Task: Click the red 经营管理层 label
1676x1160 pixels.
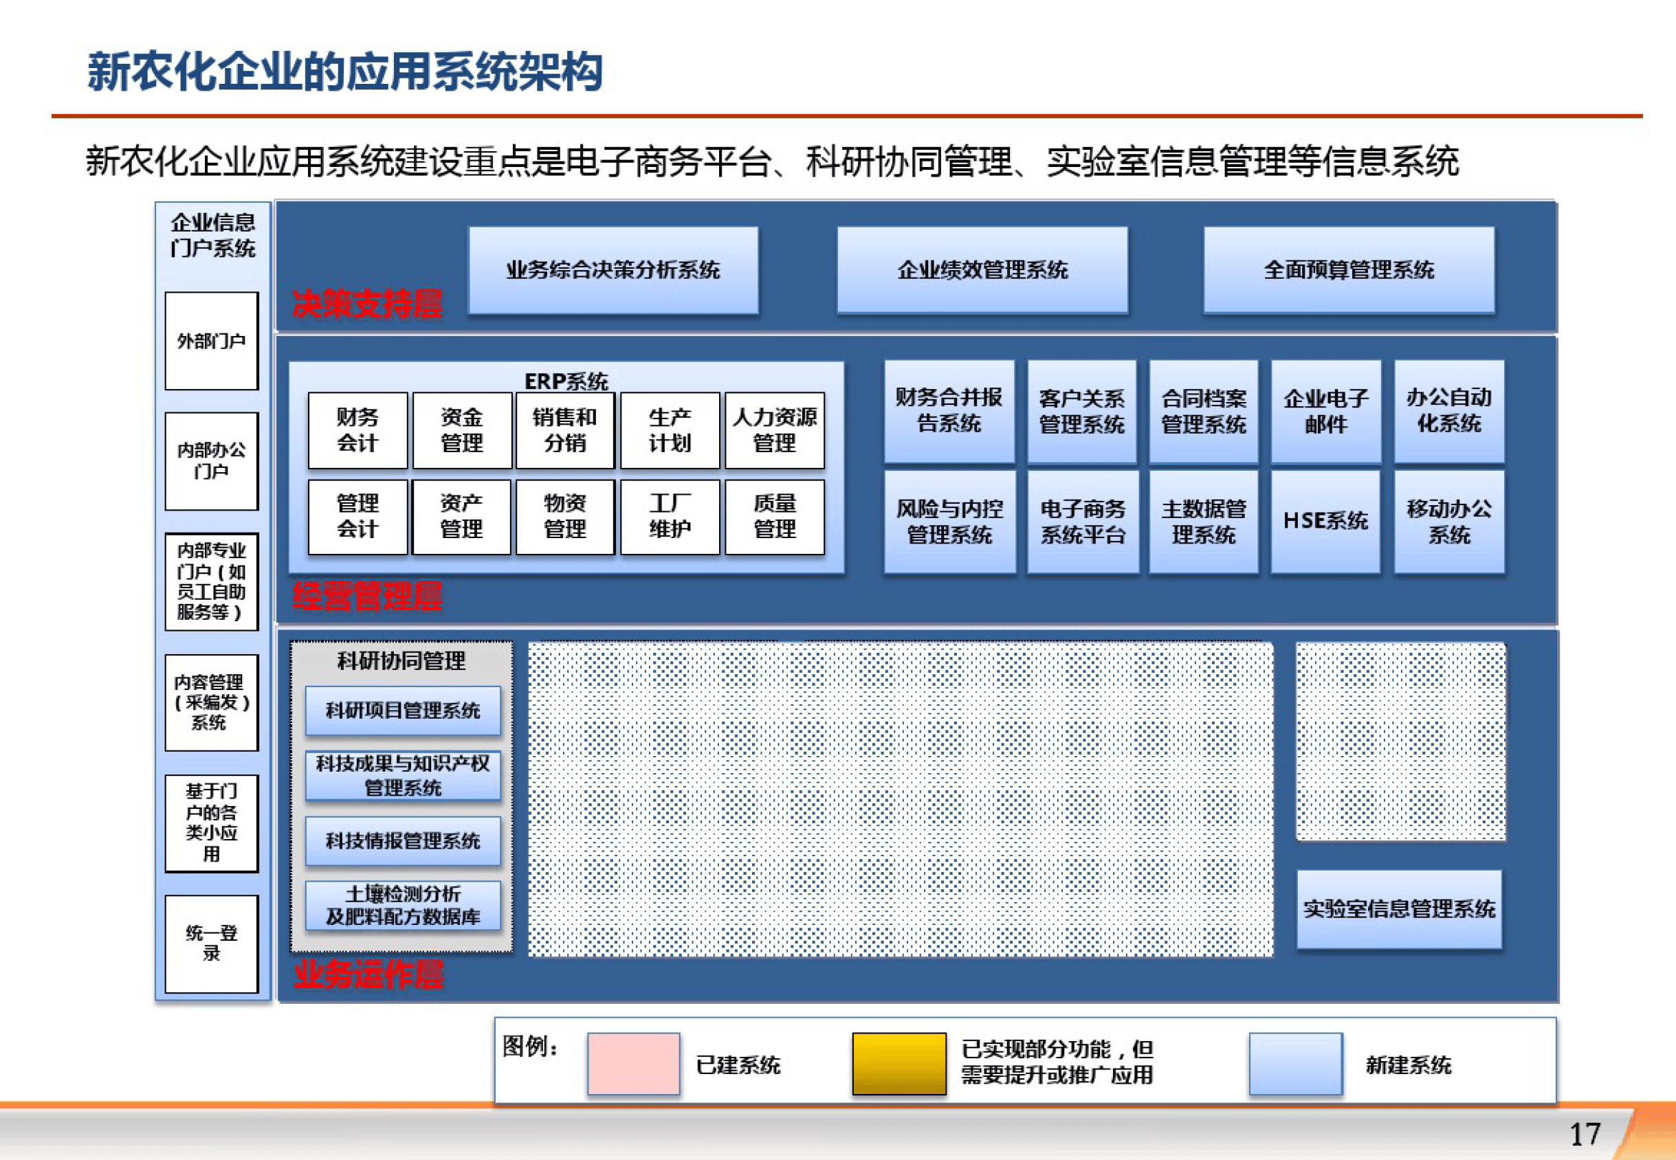Action: coord(367,596)
